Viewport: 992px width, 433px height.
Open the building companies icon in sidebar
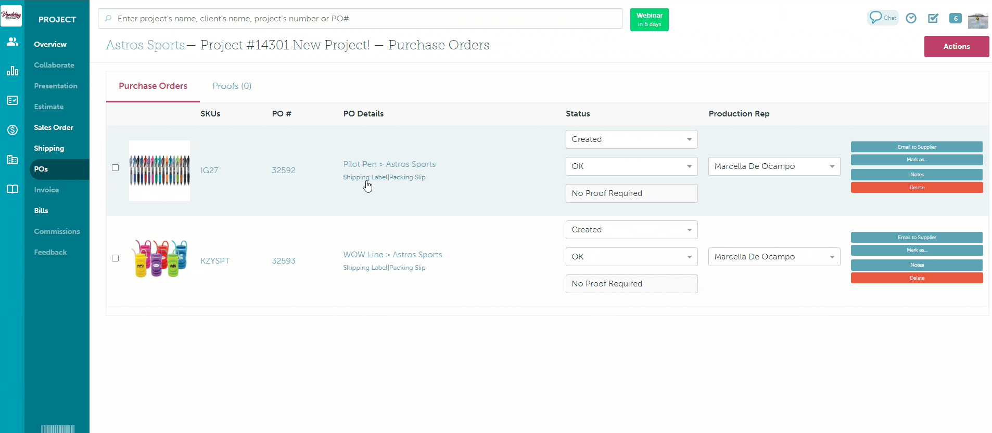coord(12,160)
